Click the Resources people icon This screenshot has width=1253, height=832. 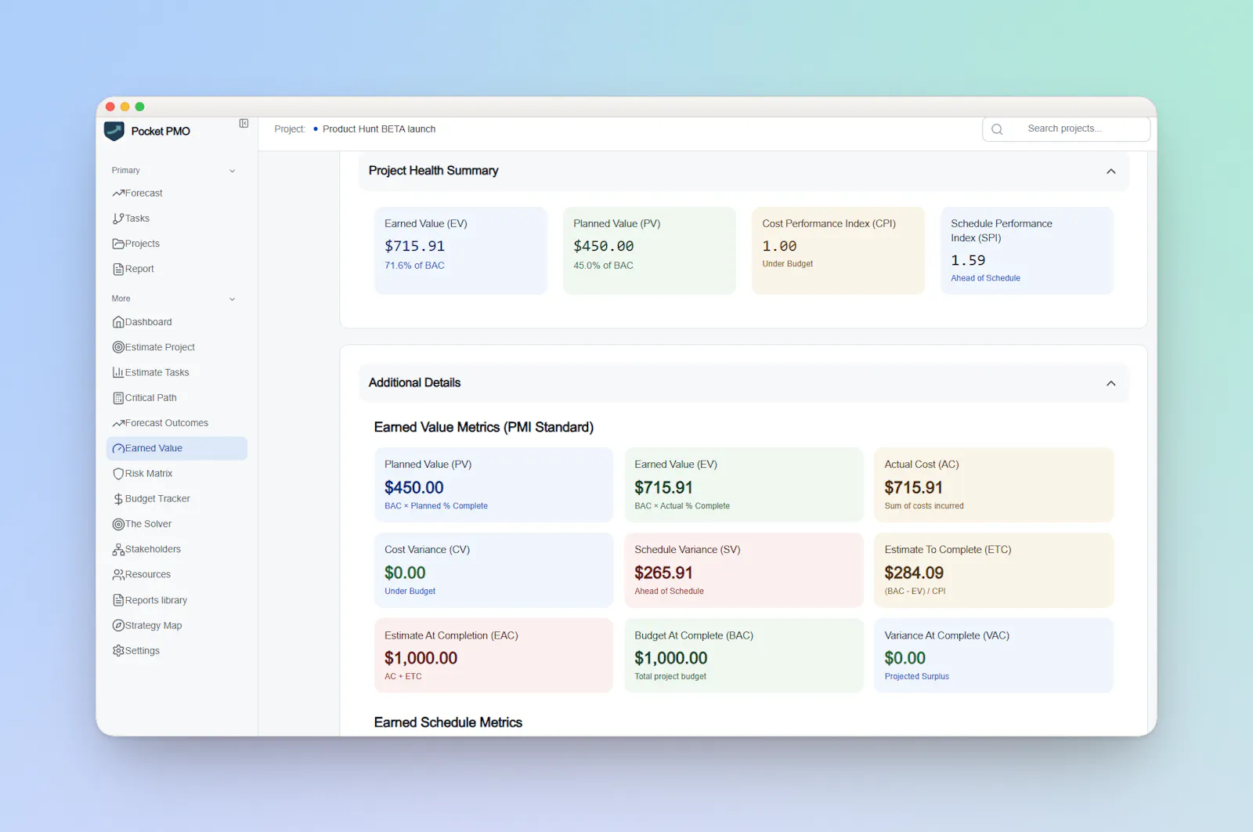pos(118,575)
